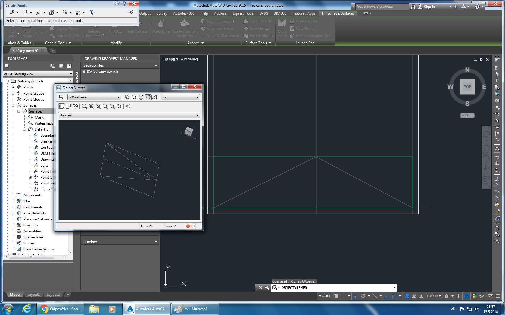The height and width of the screenshot is (315, 505).
Task: Open Active Drawing View dropdown in Toolspace
Action: pyautogui.click(x=38, y=73)
